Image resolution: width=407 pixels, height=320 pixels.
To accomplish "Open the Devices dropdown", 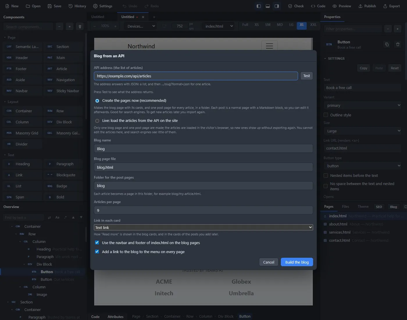I will pos(140,26).
